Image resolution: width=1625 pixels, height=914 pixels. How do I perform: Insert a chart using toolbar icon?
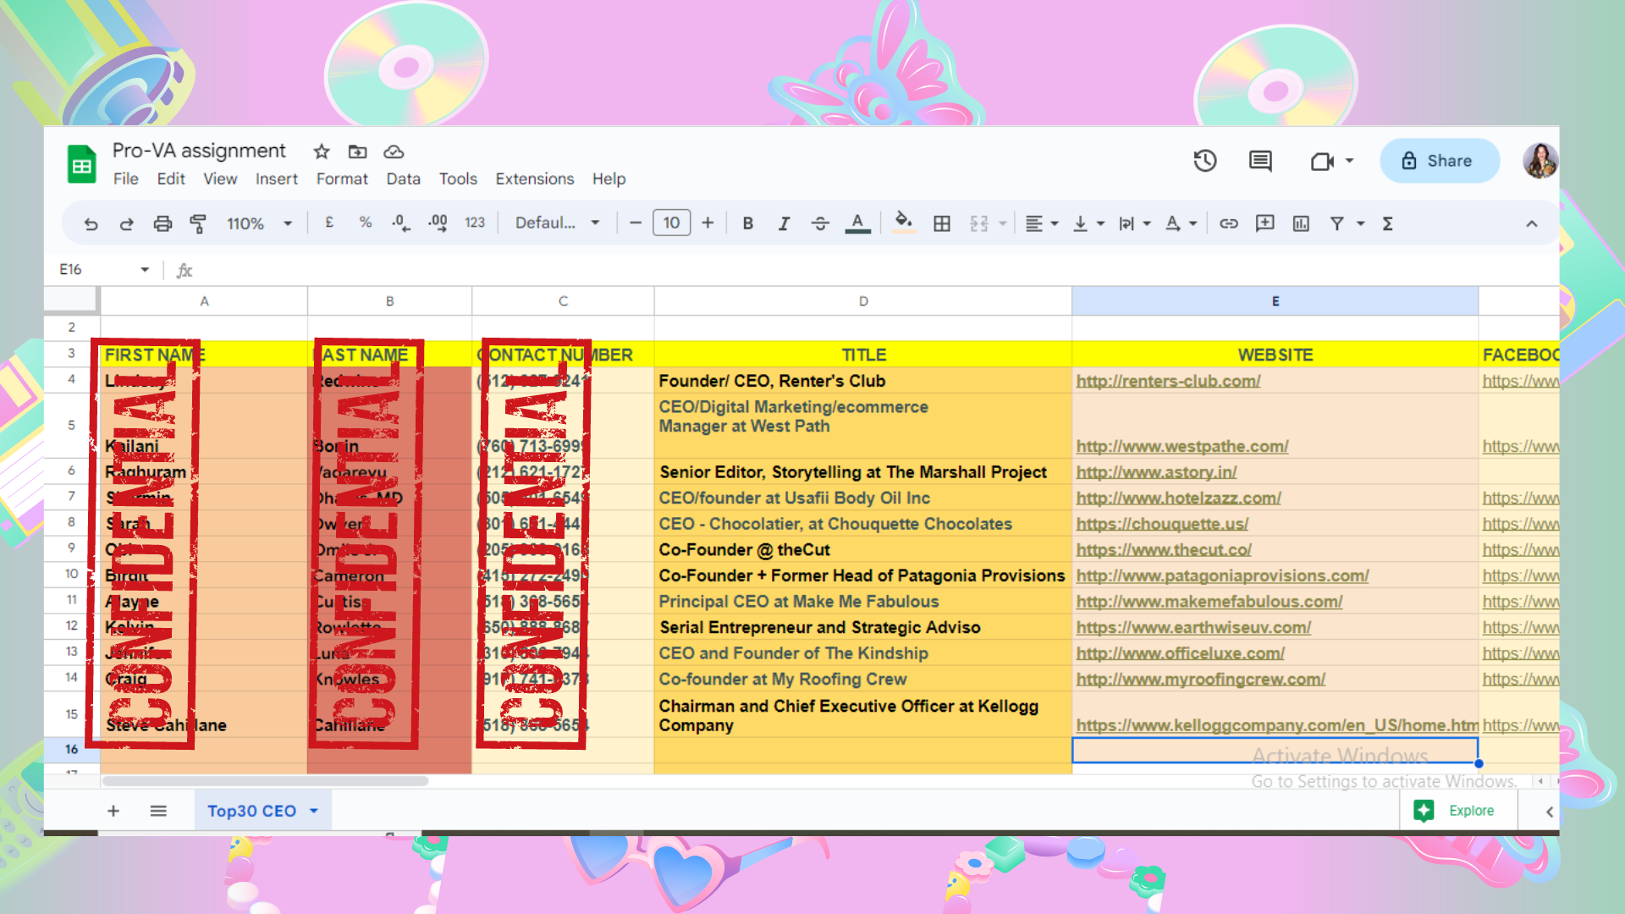[1301, 223]
